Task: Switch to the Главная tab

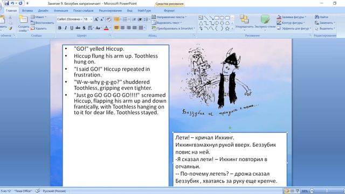Action: 11,11
